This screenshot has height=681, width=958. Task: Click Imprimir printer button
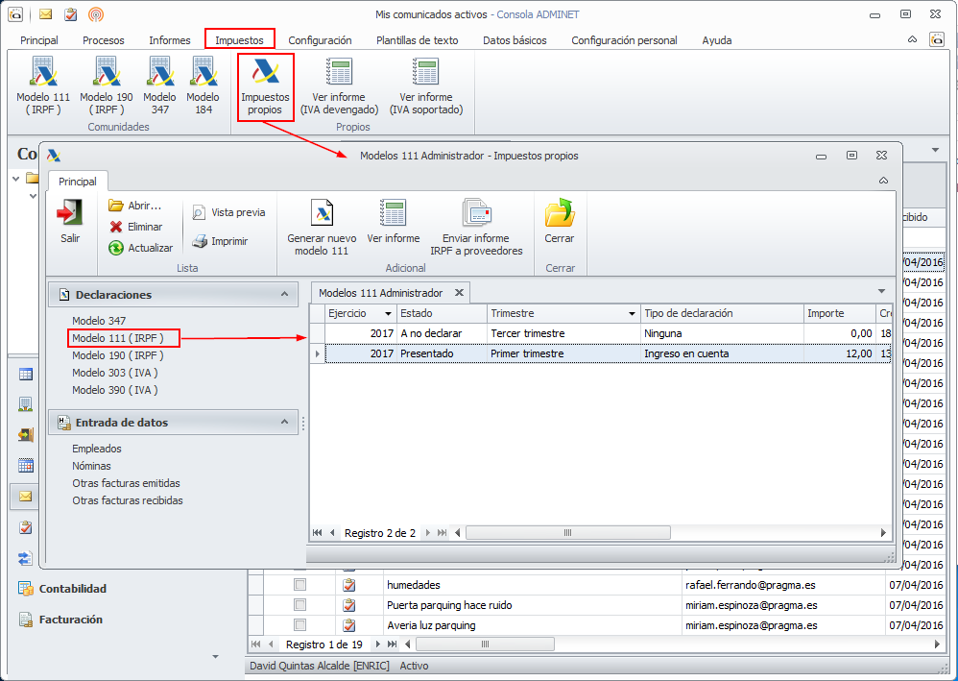tap(220, 241)
